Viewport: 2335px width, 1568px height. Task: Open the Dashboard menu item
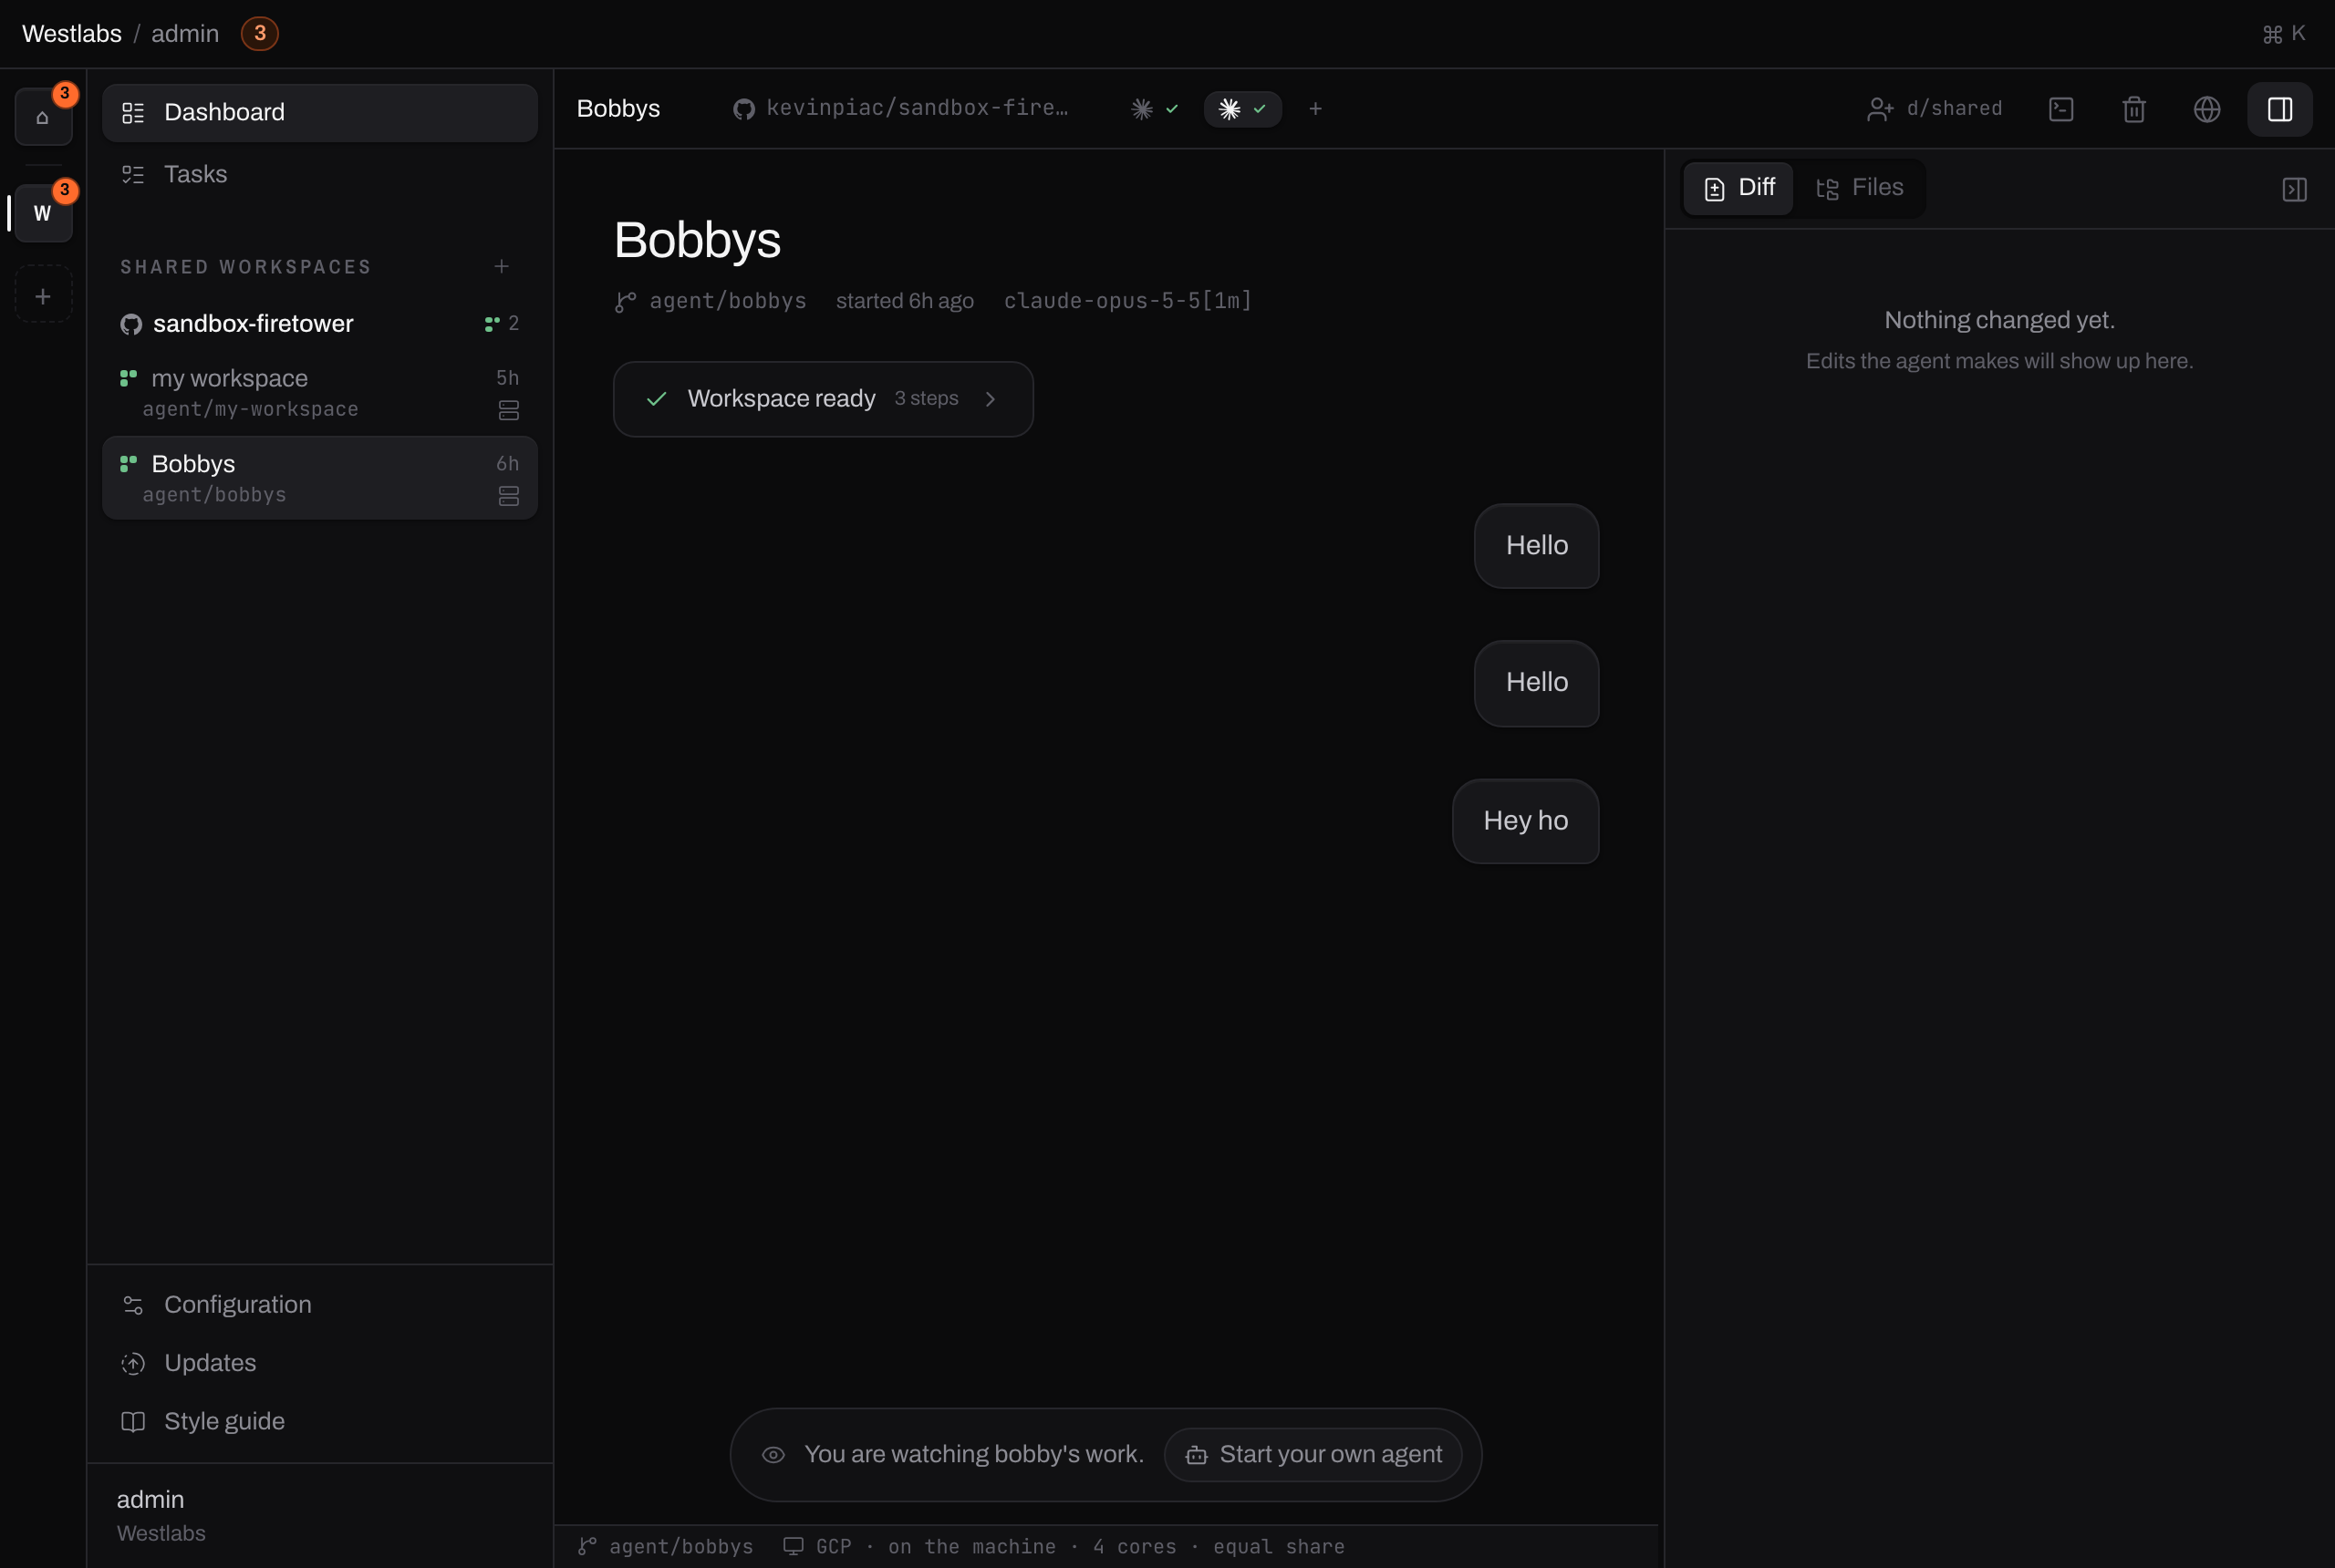point(320,112)
